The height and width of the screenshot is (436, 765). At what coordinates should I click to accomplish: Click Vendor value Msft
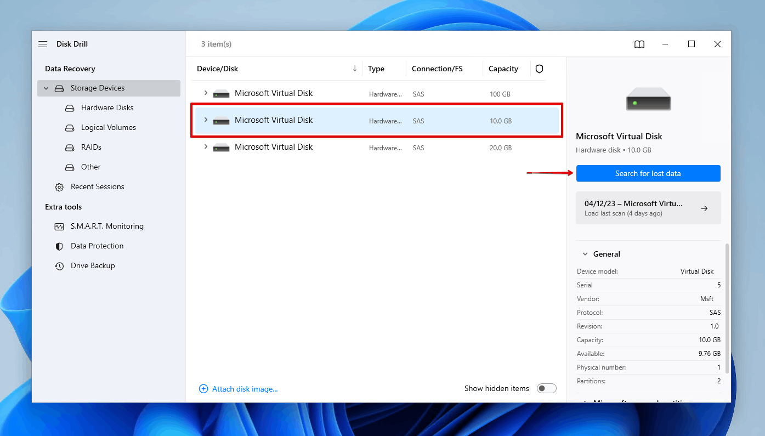[707, 299]
